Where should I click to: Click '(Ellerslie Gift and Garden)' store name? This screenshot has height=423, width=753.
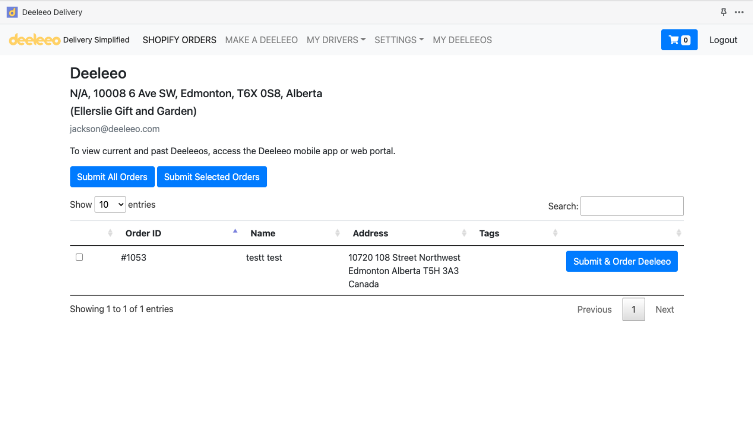133,111
